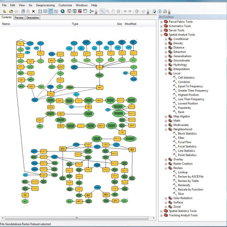
Task: Expand Schematics Tools toolbox
Action: pyautogui.click(x=161, y=26)
